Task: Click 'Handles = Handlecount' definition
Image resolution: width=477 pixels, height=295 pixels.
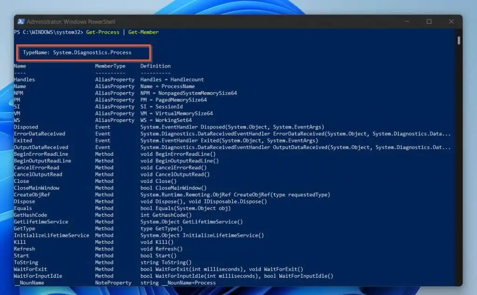Action: click(x=172, y=80)
